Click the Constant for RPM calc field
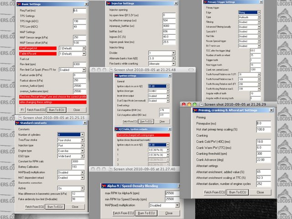The image size is (292, 219). (x=78, y=162)
